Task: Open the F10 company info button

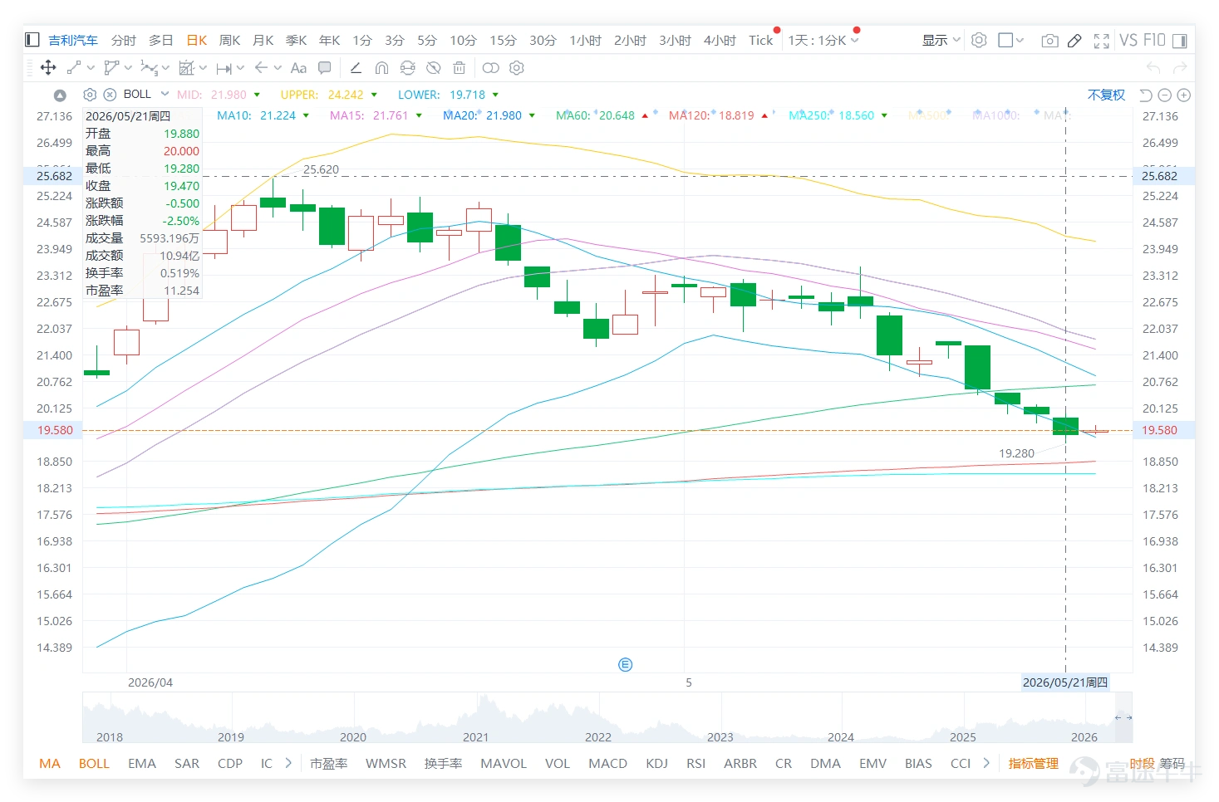Action: tap(1154, 40)
